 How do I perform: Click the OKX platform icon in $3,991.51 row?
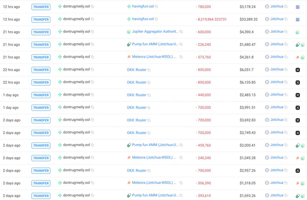tap(298, 108)
